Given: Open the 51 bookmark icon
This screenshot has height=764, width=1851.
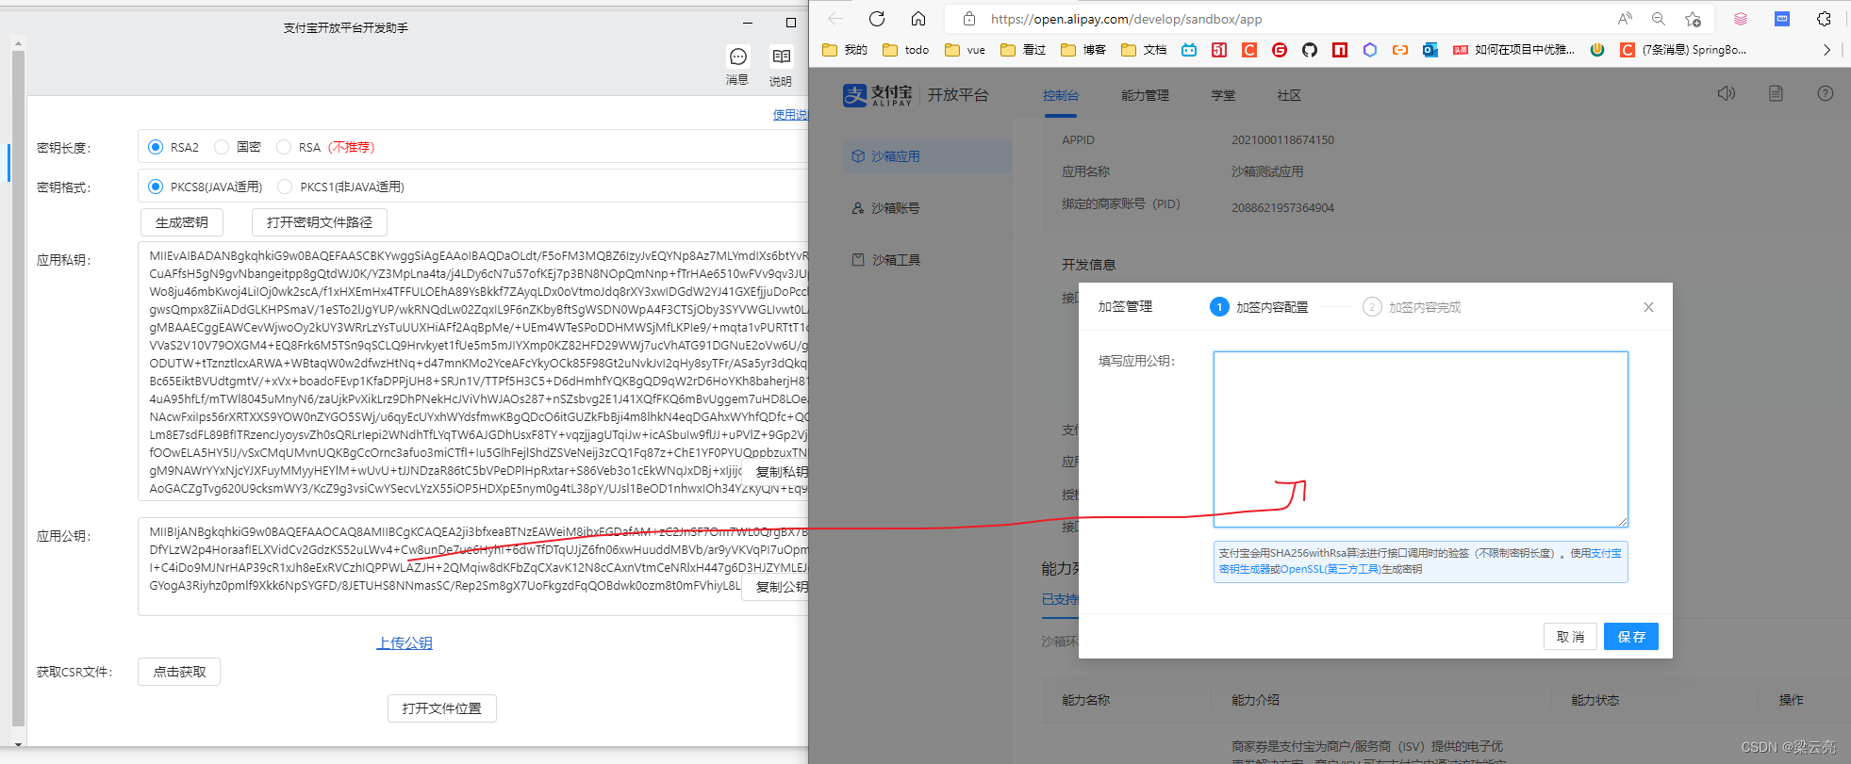Looking at the screenshot, I should click(1219, 50).
